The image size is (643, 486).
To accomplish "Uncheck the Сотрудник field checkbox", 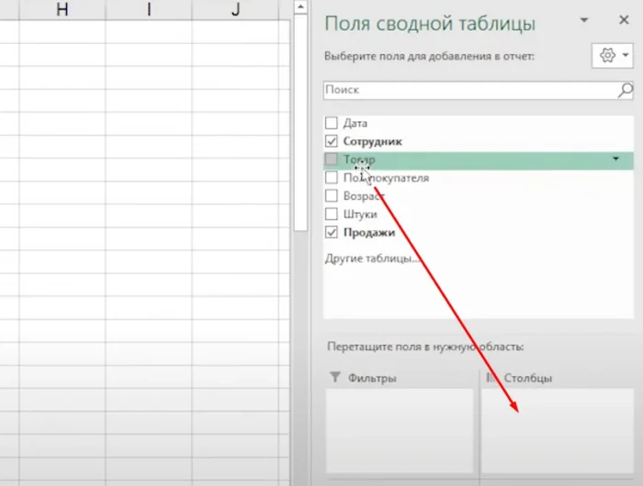I will point(332,141).
